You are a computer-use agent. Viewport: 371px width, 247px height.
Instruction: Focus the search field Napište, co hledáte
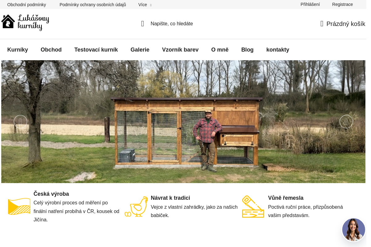coord(172,24)
